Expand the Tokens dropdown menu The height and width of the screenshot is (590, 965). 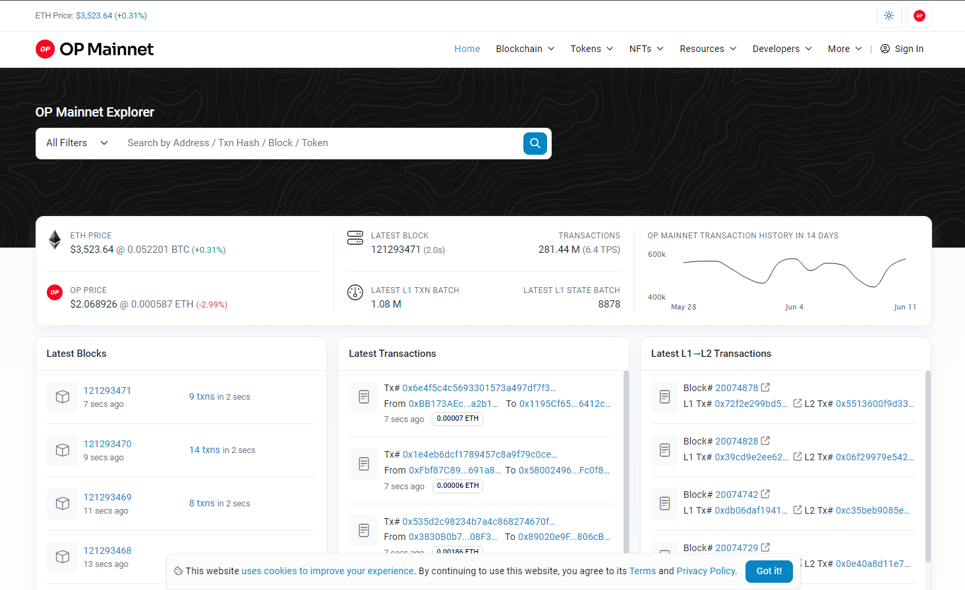pos(591,49)
